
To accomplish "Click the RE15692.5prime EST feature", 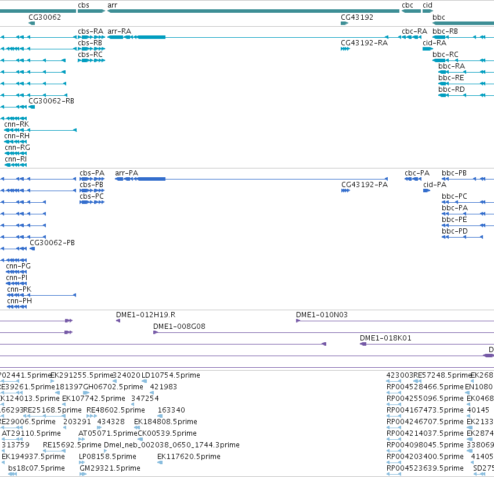I will [x=54, y=451].
